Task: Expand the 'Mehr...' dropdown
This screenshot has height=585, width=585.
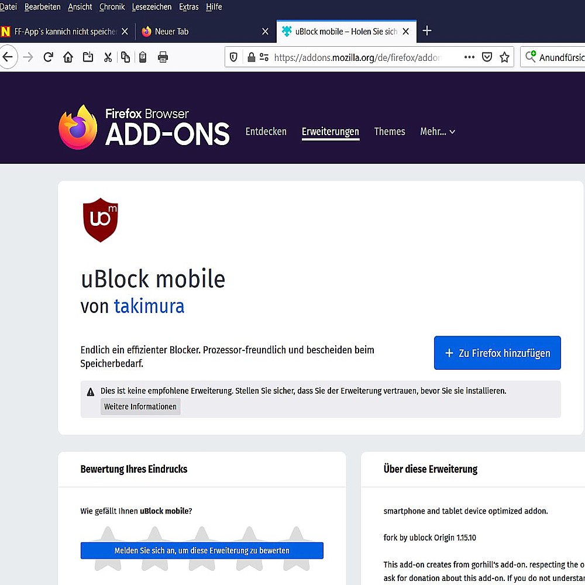Action: [x=437, y=131]
